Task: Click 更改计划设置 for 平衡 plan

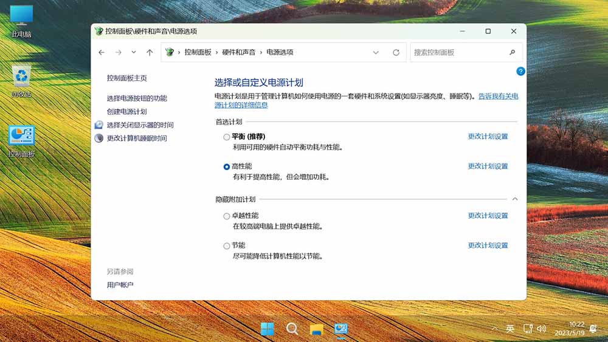Action: tap(488, 136)
